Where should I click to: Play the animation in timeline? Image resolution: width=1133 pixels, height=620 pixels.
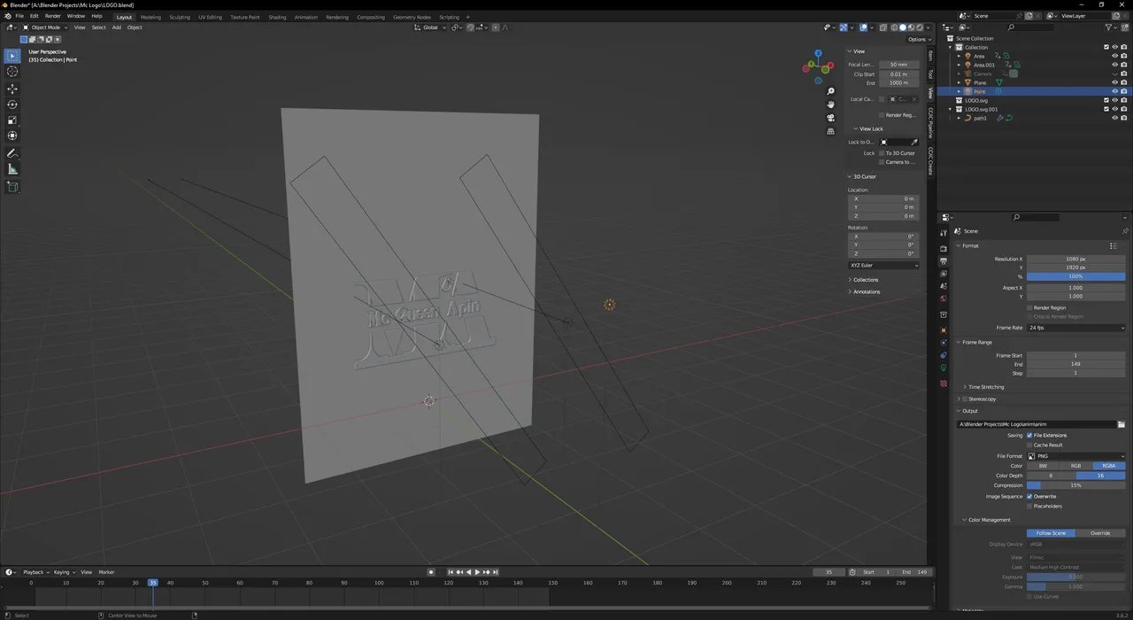click(x=478, y=572)
